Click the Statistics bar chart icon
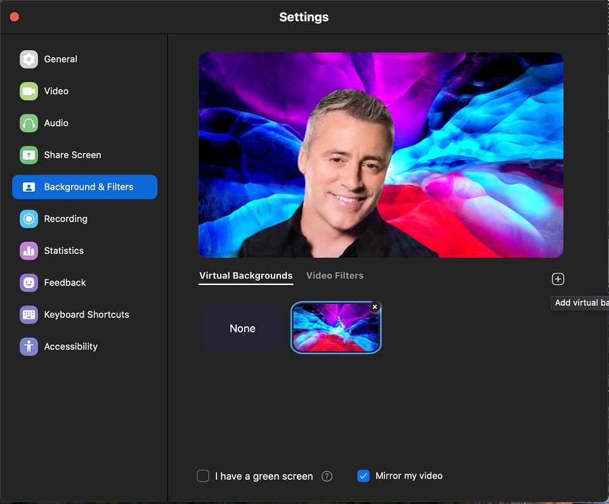Viewport: 609px width, 504px height. (29, 251)
